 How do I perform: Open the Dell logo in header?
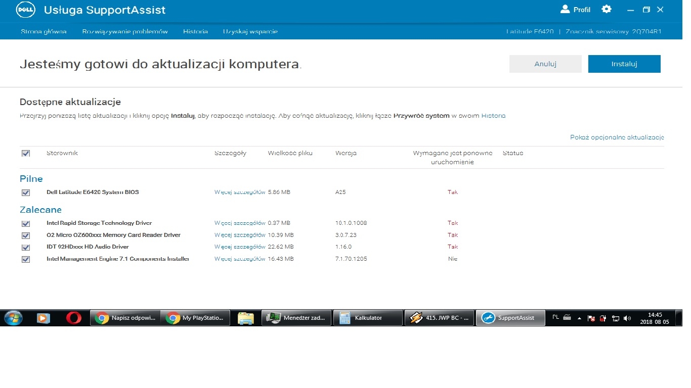click(x=25, y=10)
